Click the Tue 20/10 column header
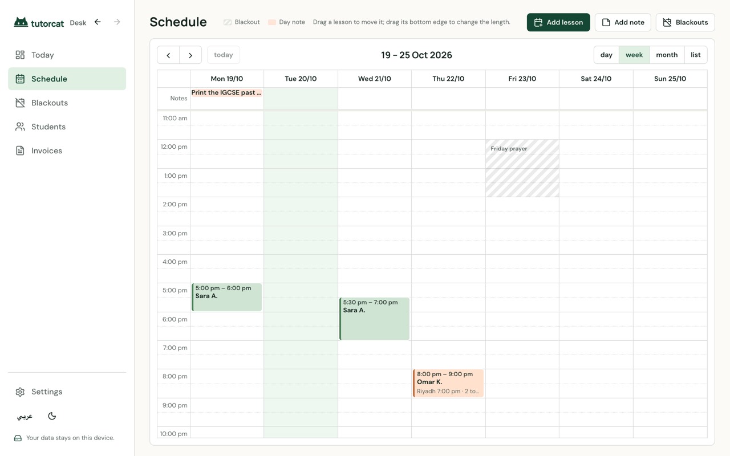 (301, 79)
